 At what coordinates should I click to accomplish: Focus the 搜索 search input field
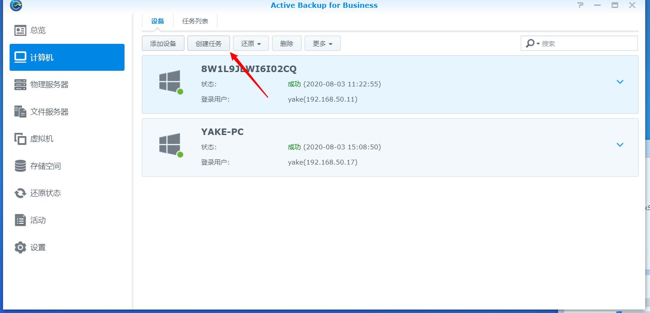click(579, 43)
